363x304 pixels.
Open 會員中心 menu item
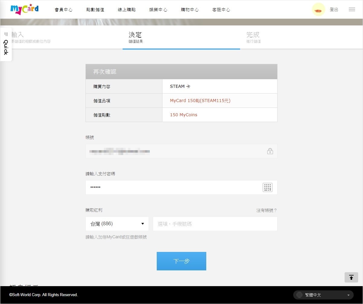63,10
